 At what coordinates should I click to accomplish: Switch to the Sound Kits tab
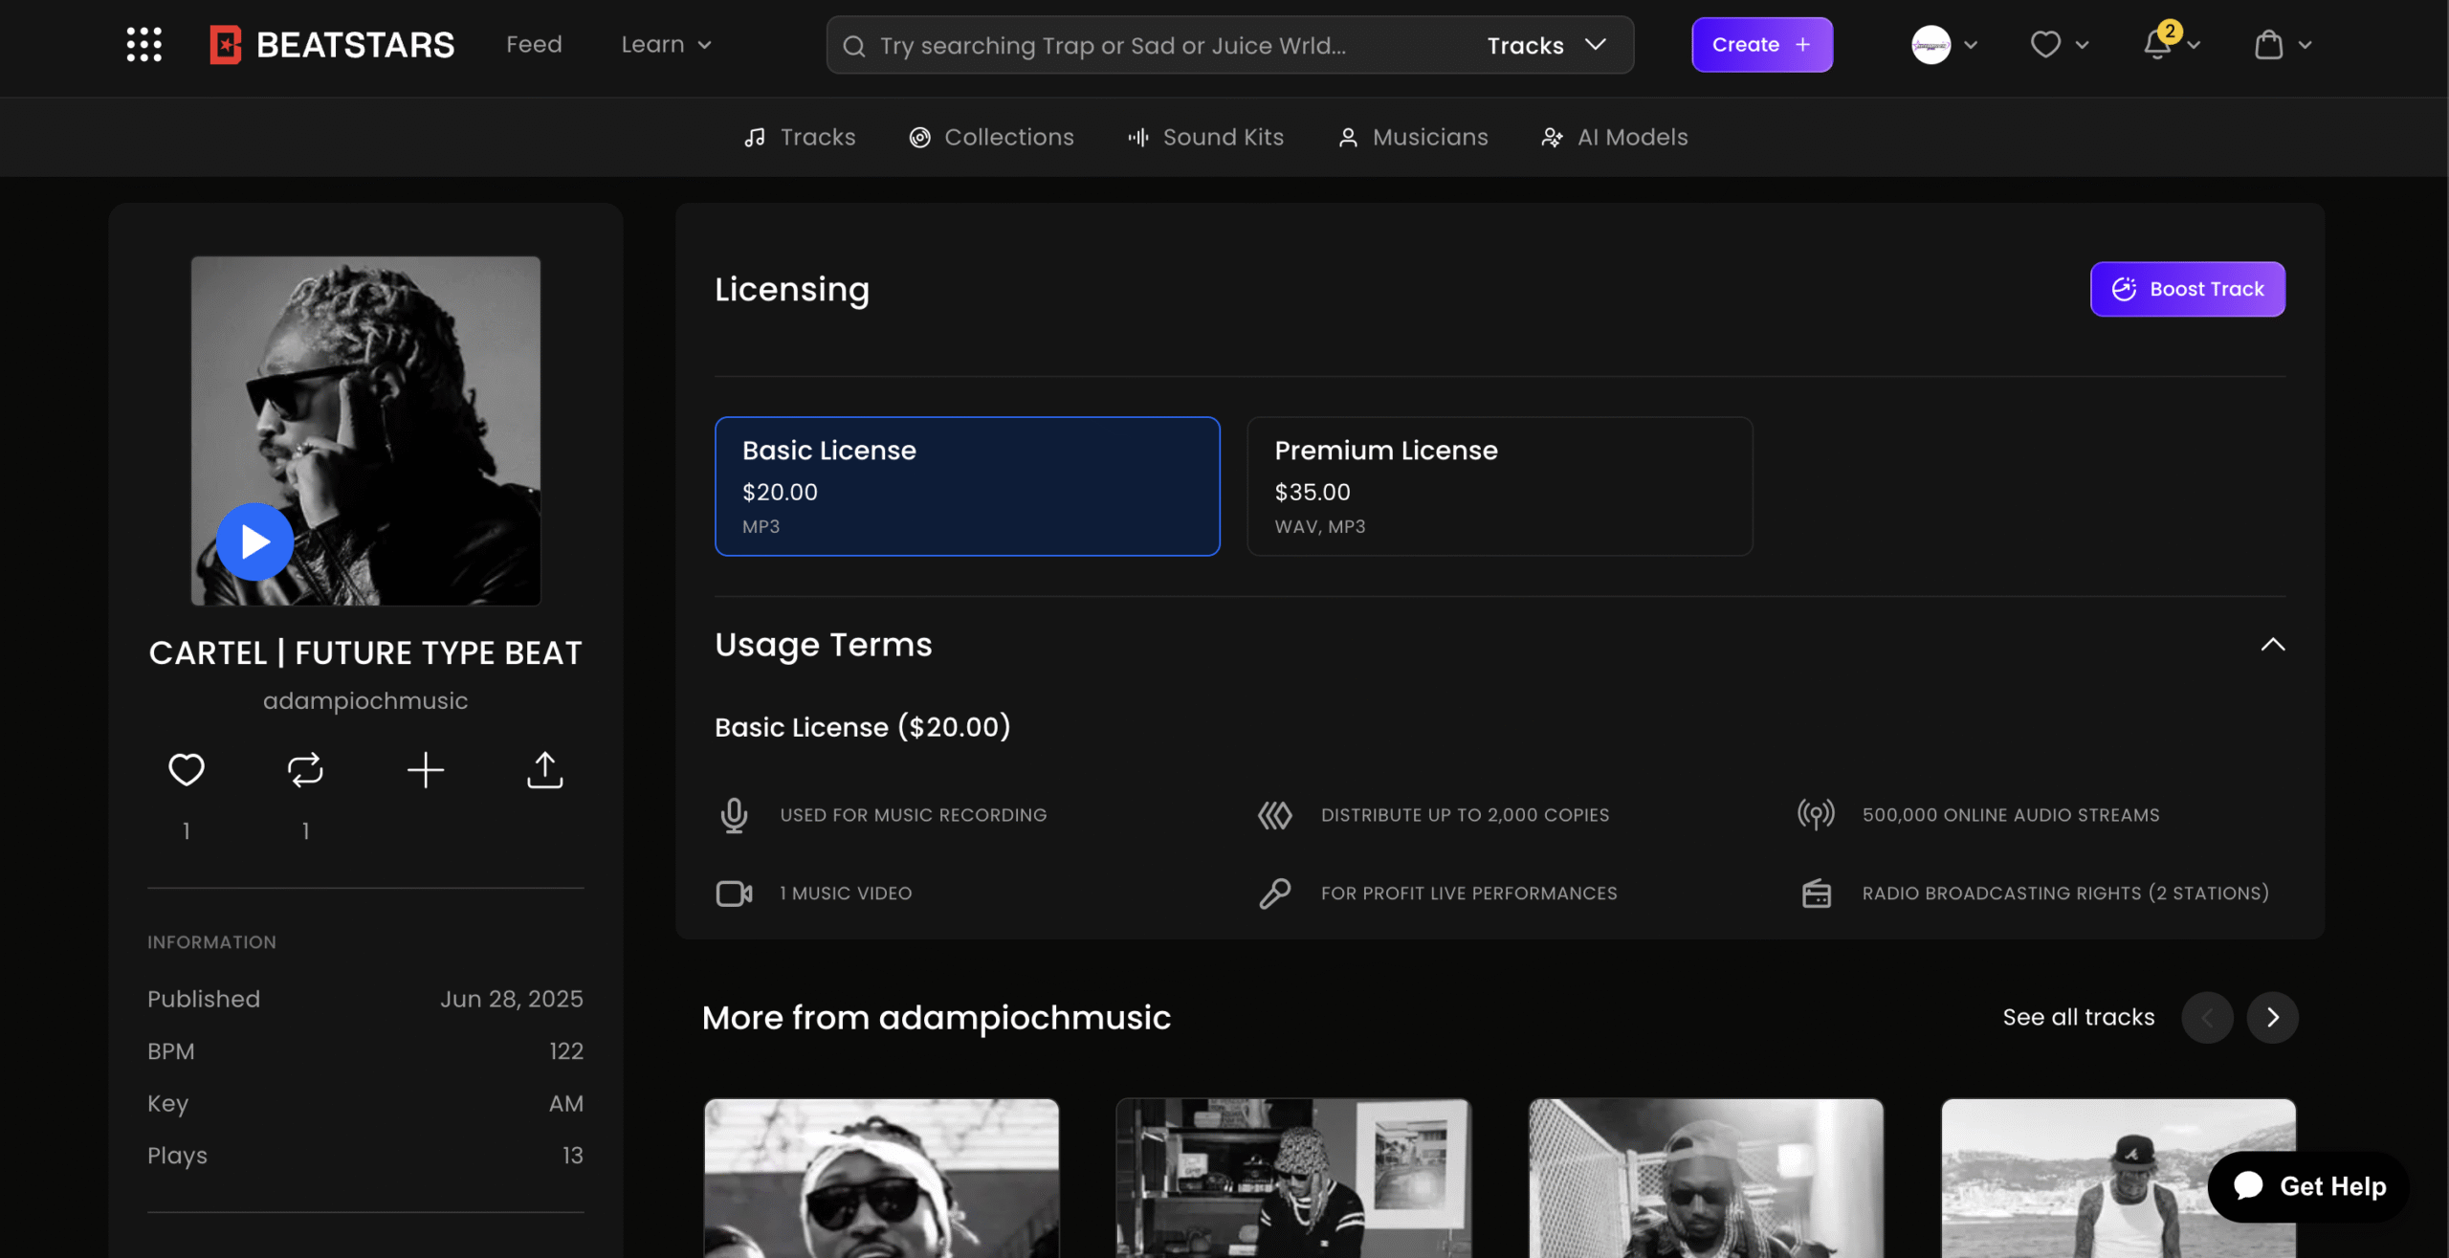click(1205, 137)
